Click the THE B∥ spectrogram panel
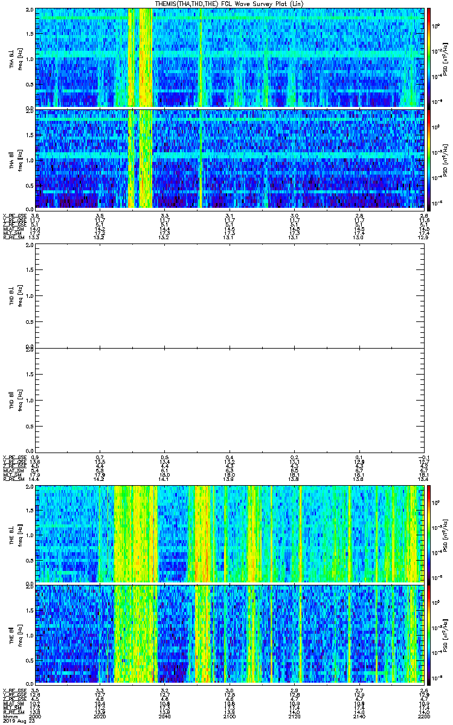453x725 pixels. click(x=230, y=634)
